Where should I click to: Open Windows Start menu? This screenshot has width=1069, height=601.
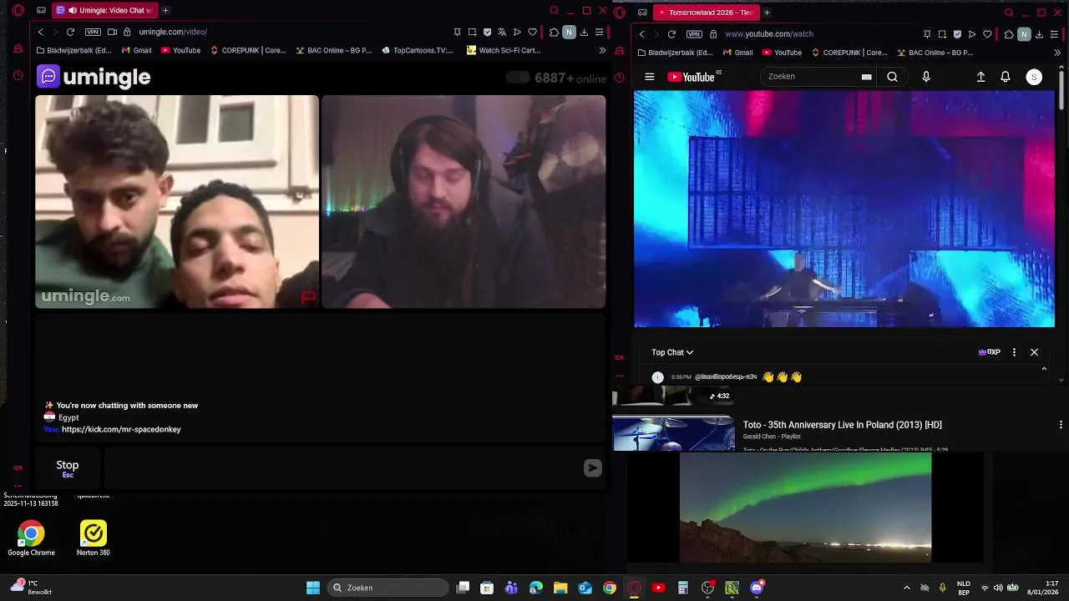313,588
